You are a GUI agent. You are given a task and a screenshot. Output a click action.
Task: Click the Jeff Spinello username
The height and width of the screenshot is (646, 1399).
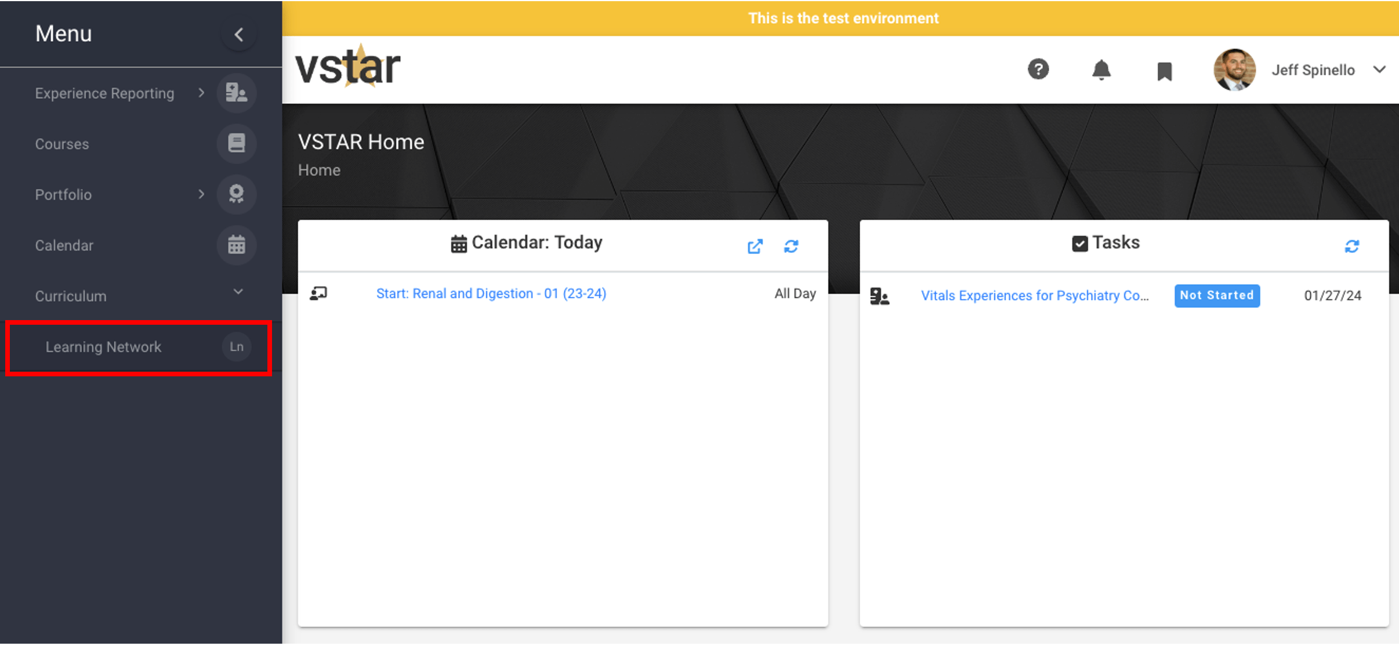click(1313, 70)
